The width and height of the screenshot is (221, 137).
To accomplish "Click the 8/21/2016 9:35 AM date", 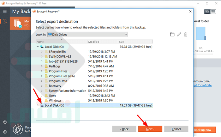I will (x=101, y=86).
